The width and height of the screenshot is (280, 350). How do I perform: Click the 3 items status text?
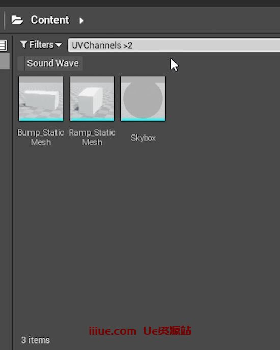pos(36,340)
